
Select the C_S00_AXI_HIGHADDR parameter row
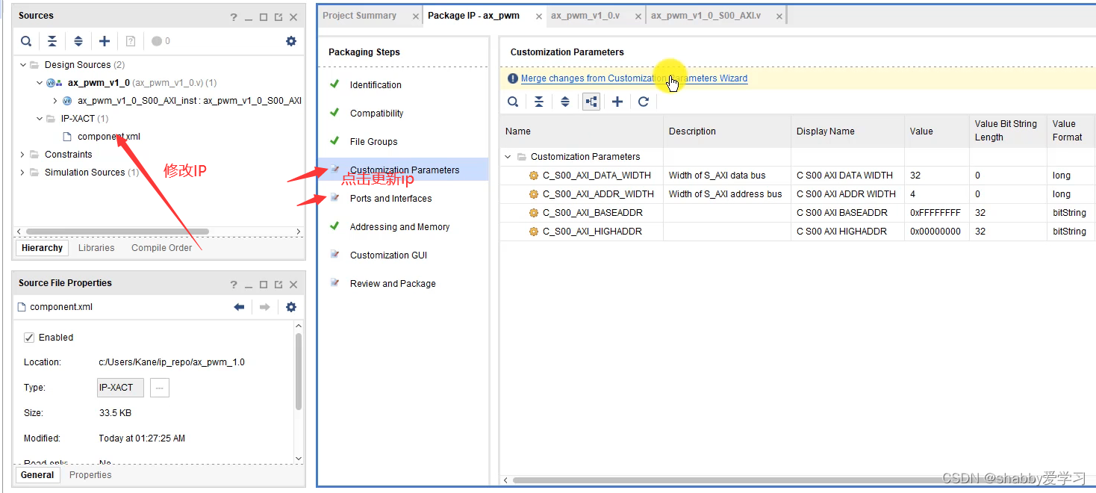pyautogui.click(x=798, y=232)
